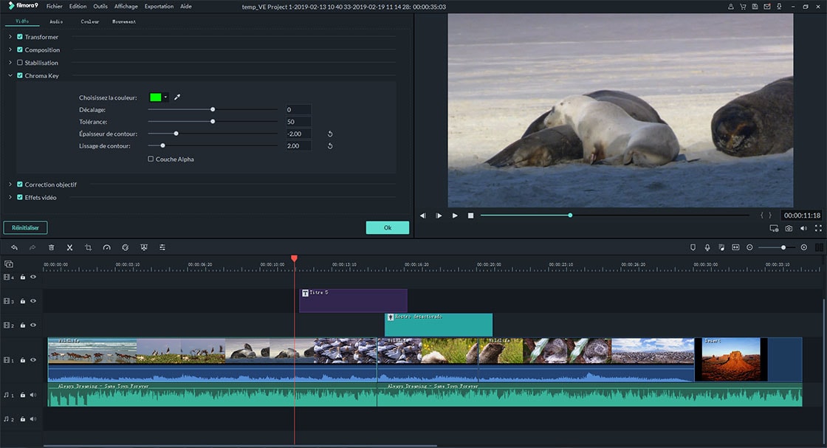
Task: Click the Tolérance slider handle
Action: 213,122
